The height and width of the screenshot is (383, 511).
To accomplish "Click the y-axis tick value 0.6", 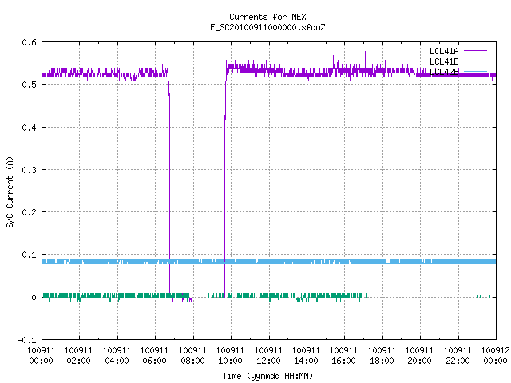I will click(x=29, y=42).
